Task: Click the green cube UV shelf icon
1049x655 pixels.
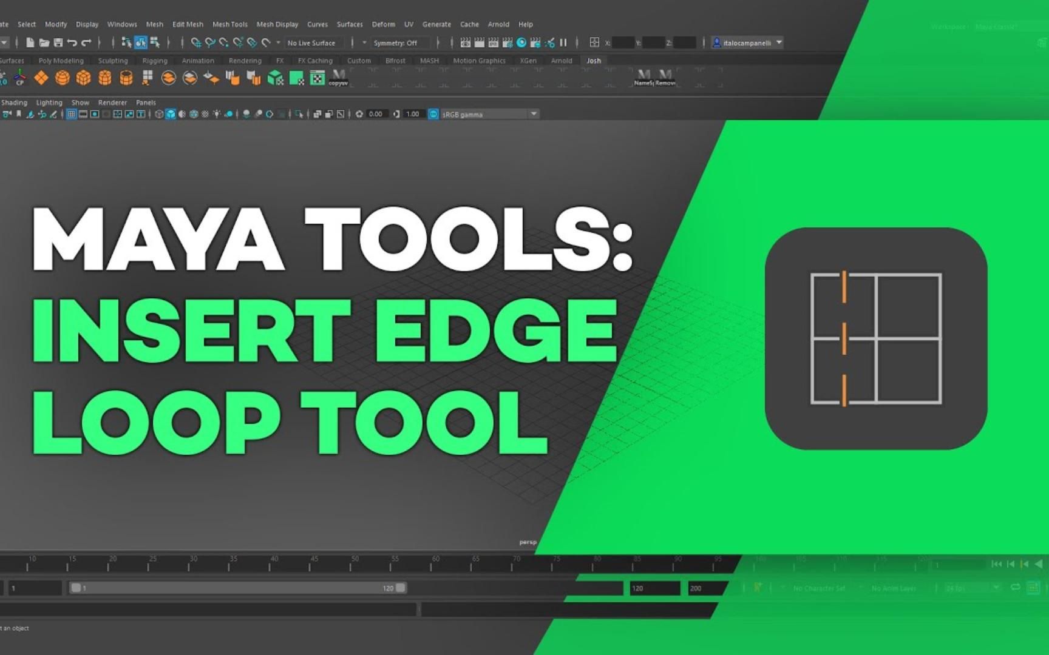Action: click(275, 78)
